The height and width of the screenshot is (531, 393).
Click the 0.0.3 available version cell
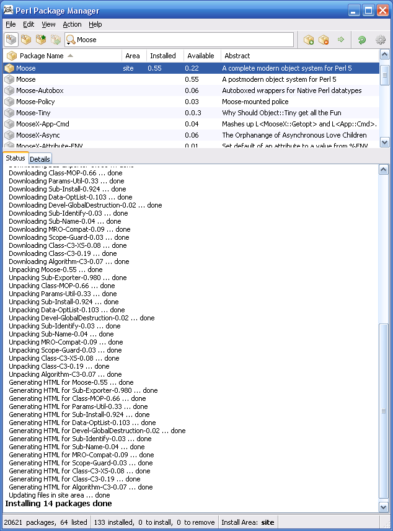[x=193, y=113]
